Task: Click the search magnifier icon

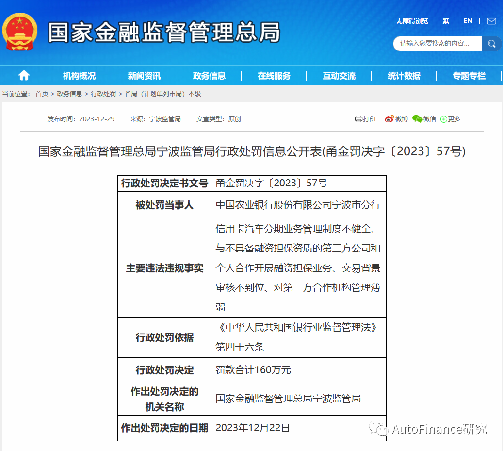Action: pos(491,44)
